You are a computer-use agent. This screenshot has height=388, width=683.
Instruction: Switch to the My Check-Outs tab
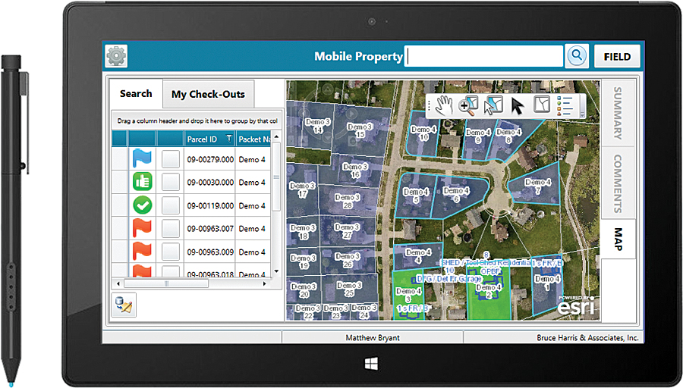[208, 94]
